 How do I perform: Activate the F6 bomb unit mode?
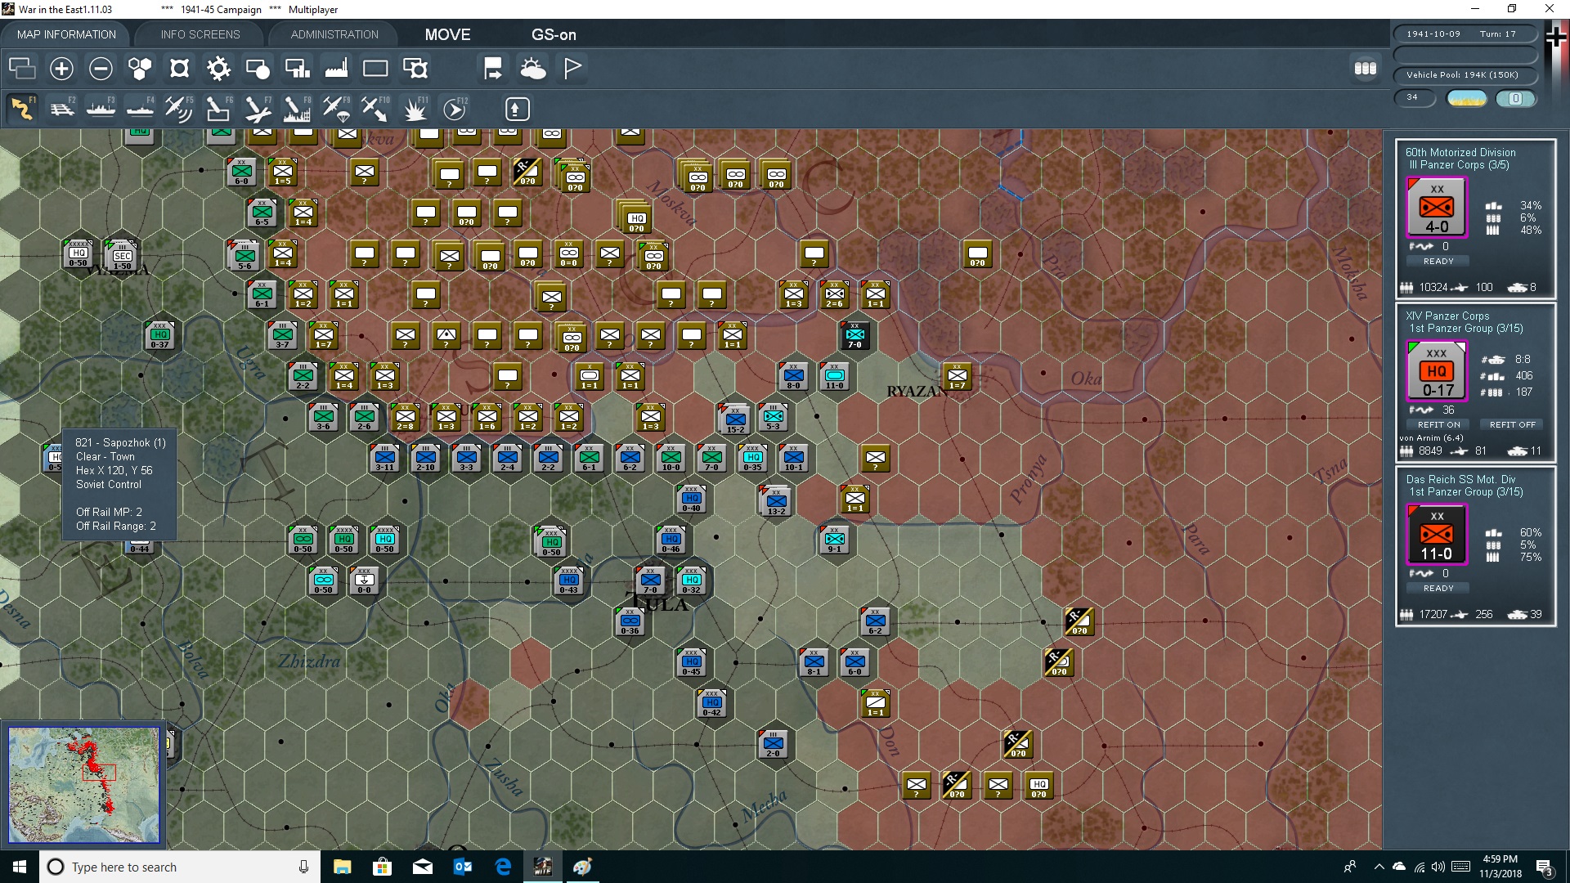click(218, 109)
